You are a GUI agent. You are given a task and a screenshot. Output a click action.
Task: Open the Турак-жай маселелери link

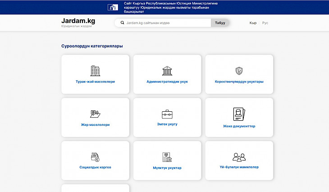pos(95,82)
